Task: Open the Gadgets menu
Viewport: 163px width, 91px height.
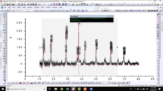Action: pyautogui.click(x=37, y=7)
